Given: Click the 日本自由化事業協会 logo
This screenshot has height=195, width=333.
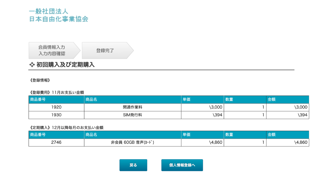Looking at the screenshot, I should (x=58, y=15).
